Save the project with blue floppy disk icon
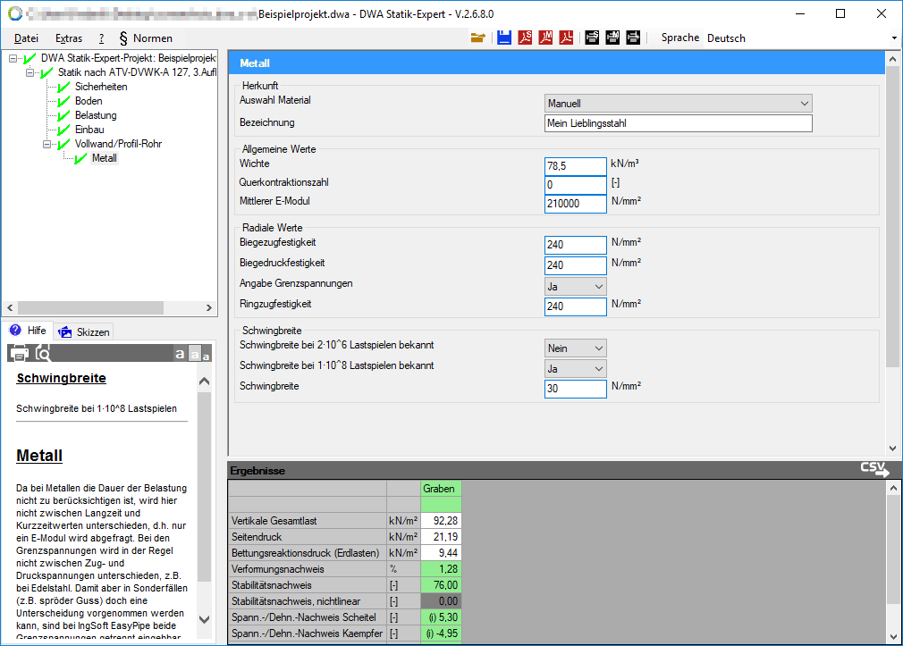Image resolution: width=903 pixels, height=646 pixels. click(x=504, y=38)
